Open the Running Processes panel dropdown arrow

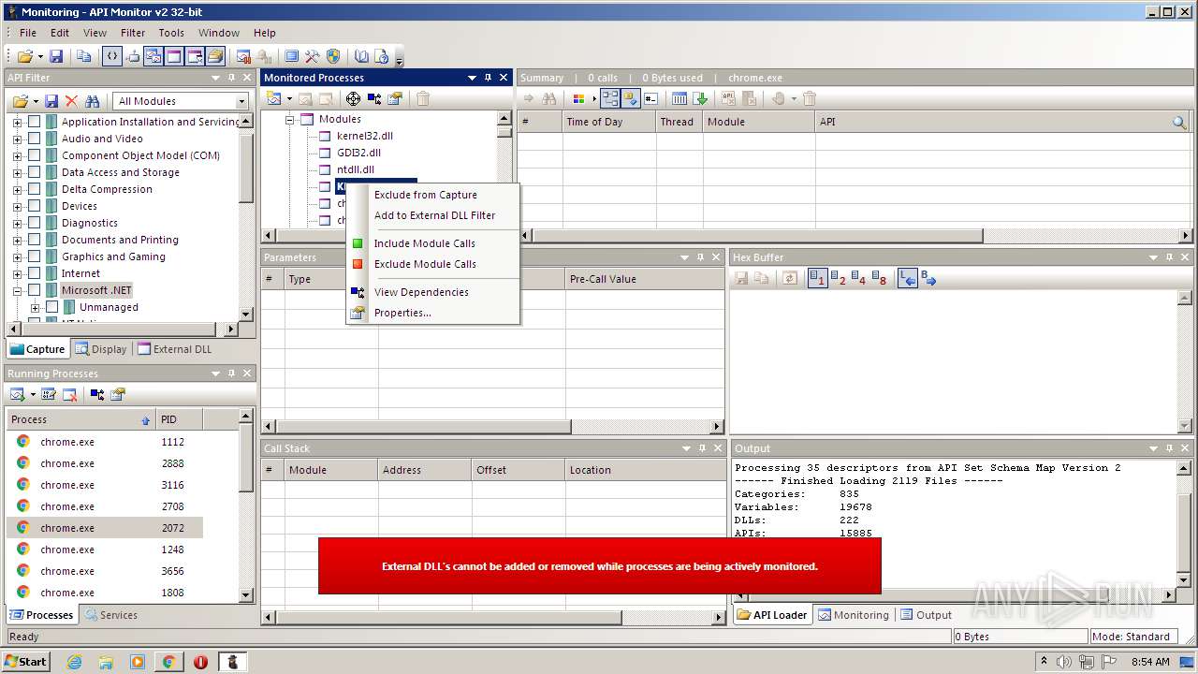(216, 374)
